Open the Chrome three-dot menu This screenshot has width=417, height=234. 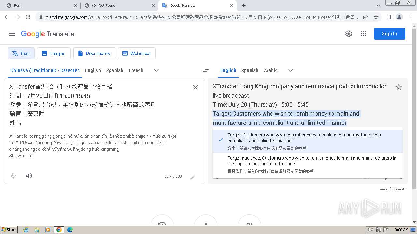(x=410, y=17)
